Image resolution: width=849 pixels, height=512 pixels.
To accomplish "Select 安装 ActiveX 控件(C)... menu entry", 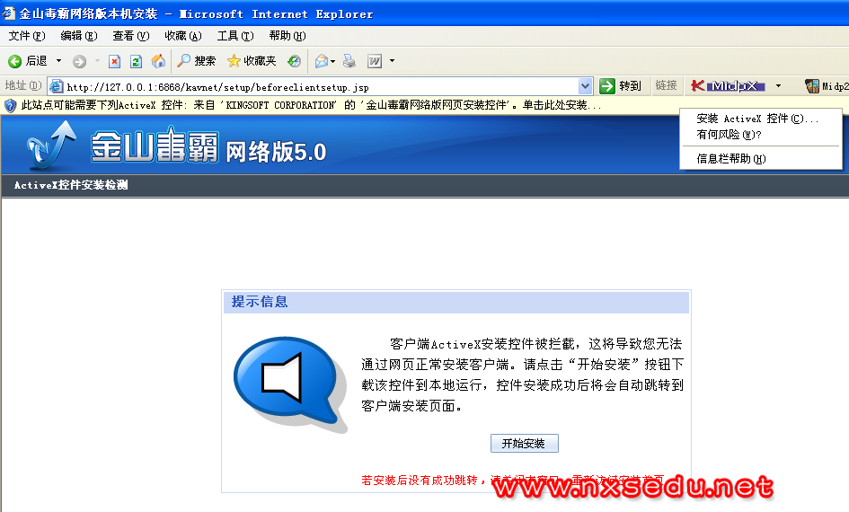I will (757, 119).
